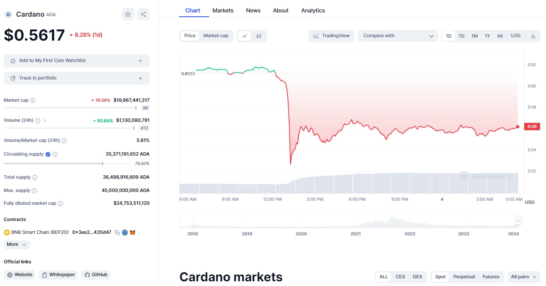The image size is (546, 286).
Task: Toggle chart to Market cap view
Action: 216,36
